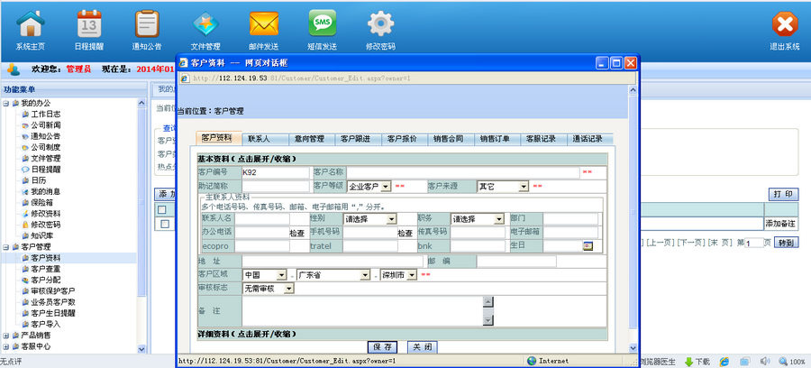Click the user avatar icon beside 欢迎您
This screenshot has width=811, height=368.
click(x=14, y=69)
